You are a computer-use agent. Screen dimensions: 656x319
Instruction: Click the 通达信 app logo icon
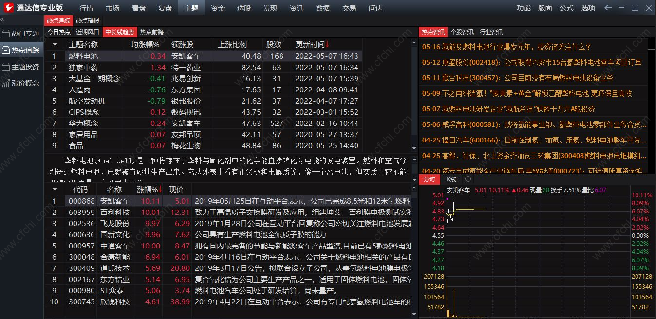point(8,8)
